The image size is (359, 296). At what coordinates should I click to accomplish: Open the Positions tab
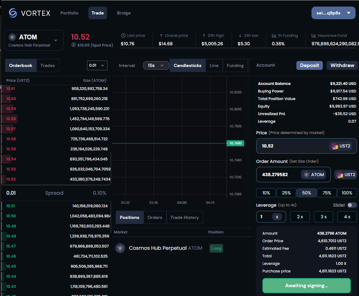pos(130,217)
